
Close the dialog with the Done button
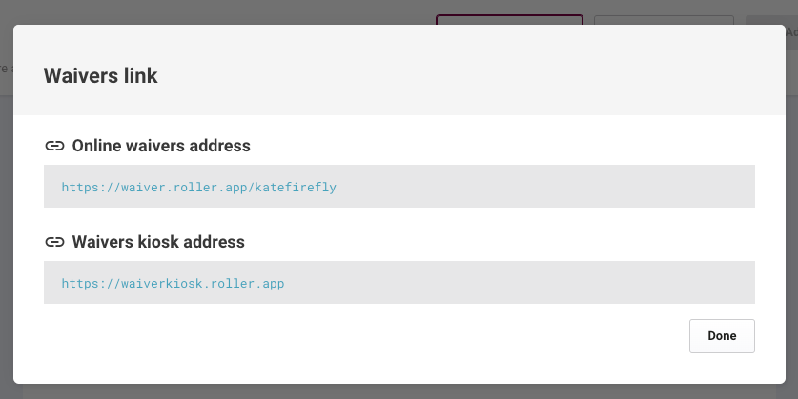coord(722,336)
